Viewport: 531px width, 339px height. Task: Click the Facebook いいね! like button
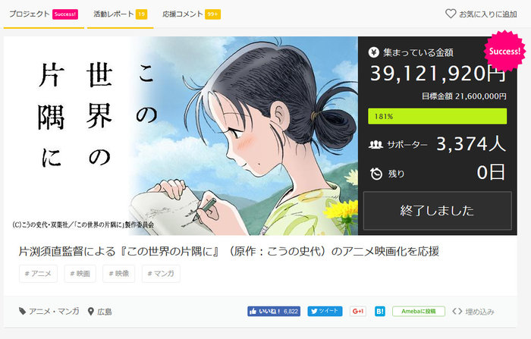coord(274,311)
